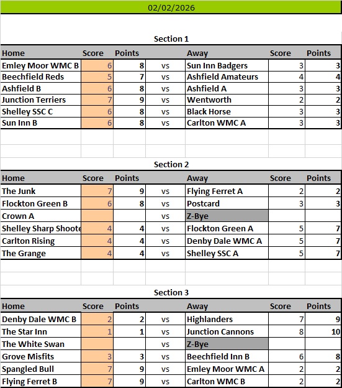
Task: Click the Section 1 heading
Action: pos(171,39)
